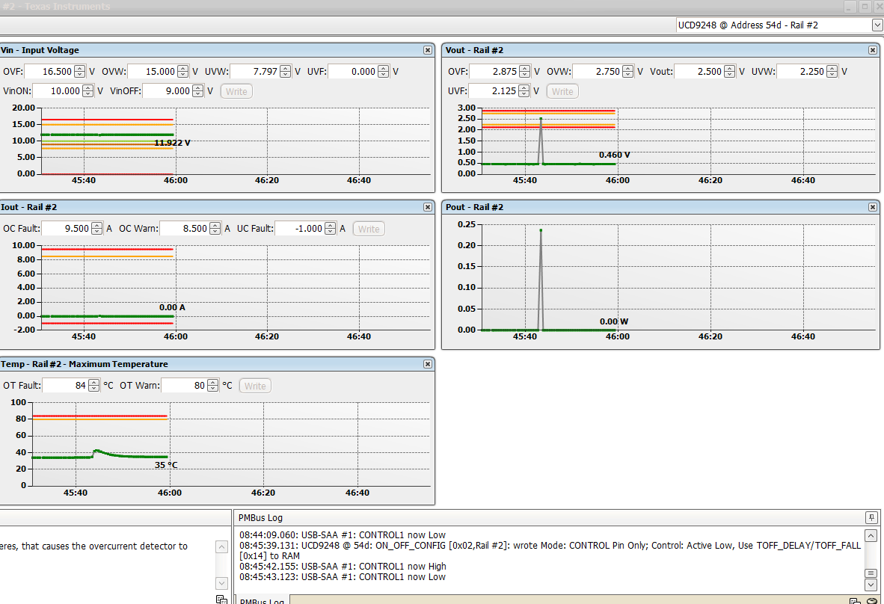Click the copy log icon at bottom right
884x604 pixels.
[855, 601]
